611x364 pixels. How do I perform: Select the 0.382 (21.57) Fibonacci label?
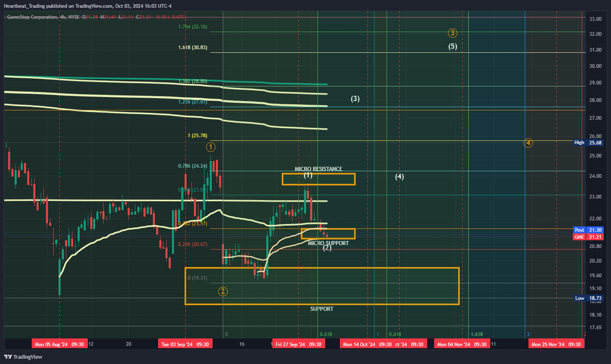[x=193, y=224]
